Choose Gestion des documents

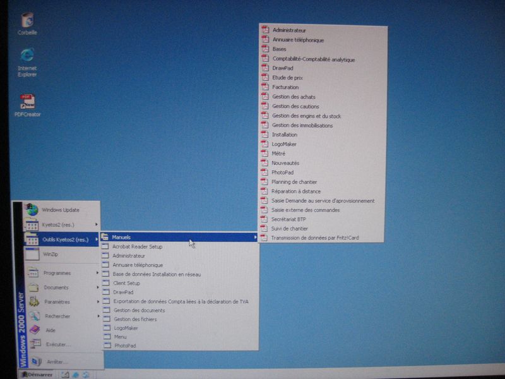[180, 310]
